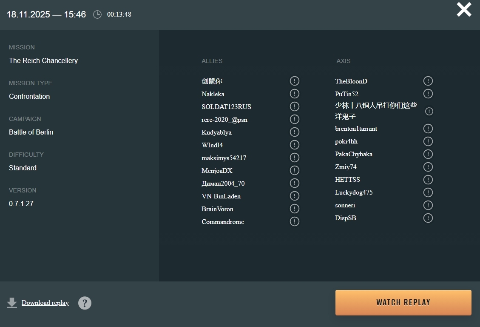The image size is (480, 327).
Task: Click the Download replay link
Action: click(45, 303)
